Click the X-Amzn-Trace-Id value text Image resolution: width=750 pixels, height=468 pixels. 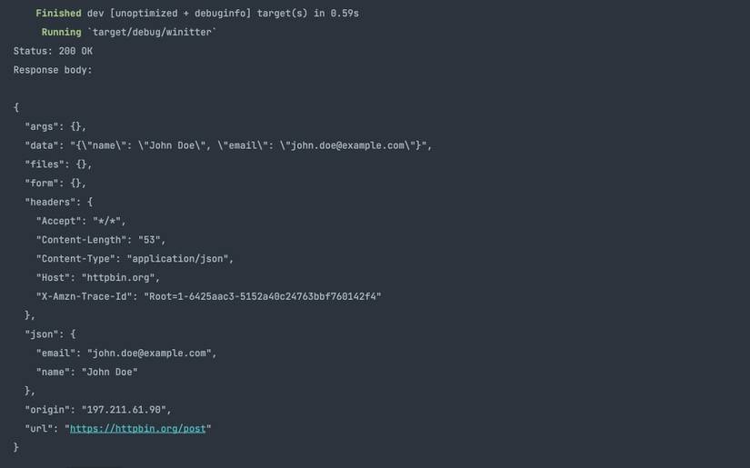[263, 296]
